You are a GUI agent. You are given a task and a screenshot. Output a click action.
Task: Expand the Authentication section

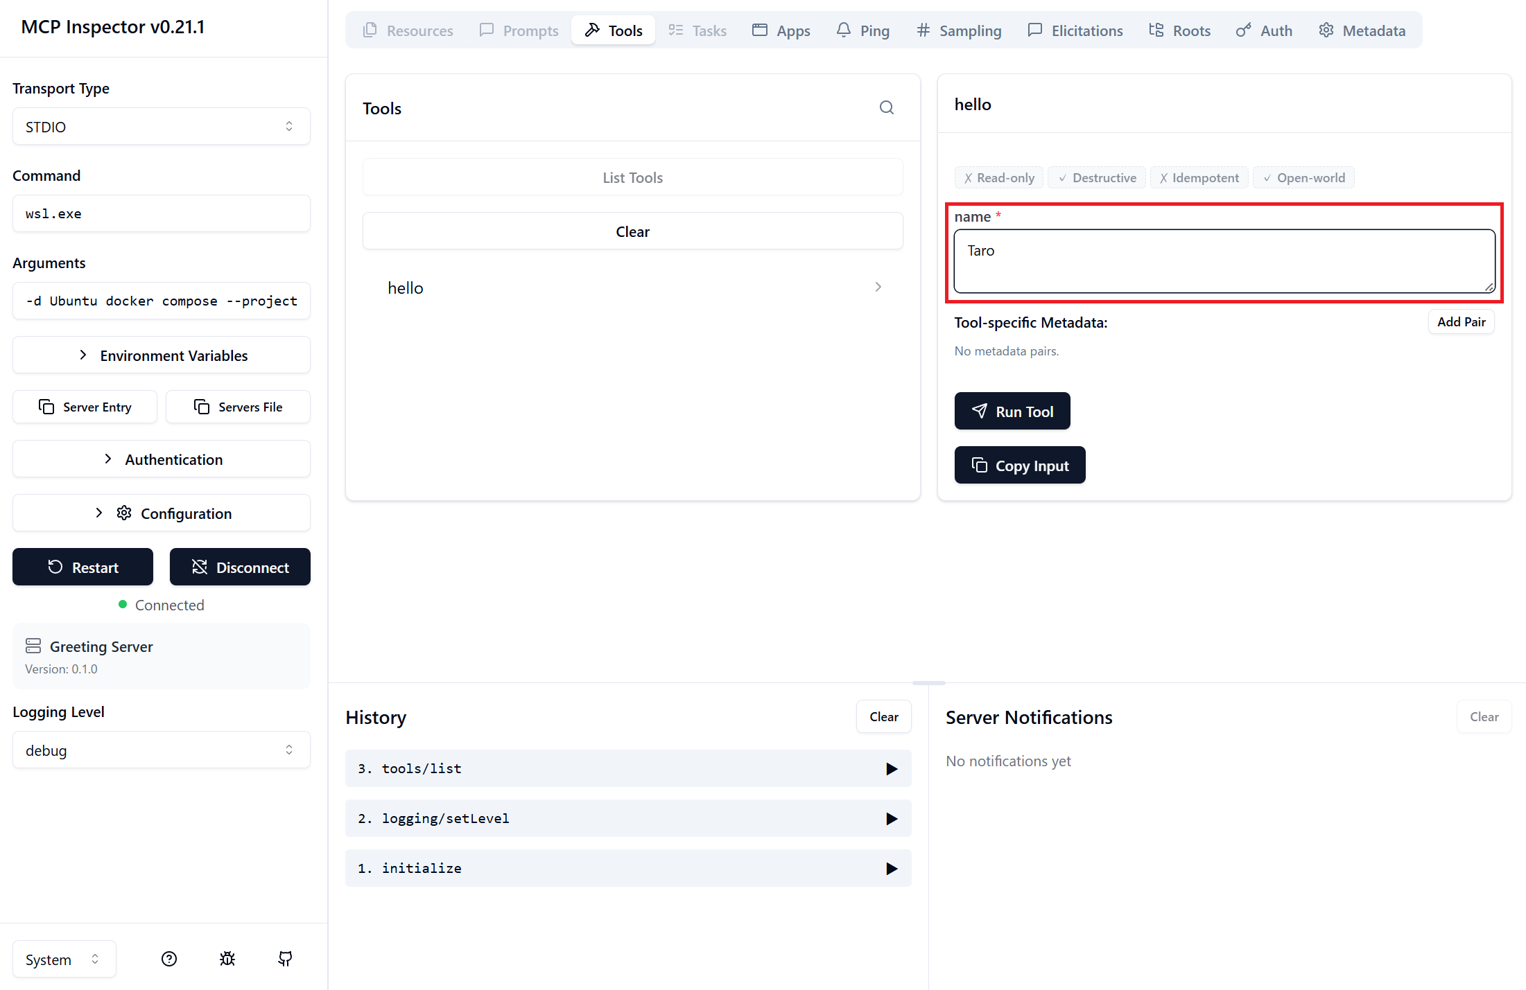coord(161,459)
